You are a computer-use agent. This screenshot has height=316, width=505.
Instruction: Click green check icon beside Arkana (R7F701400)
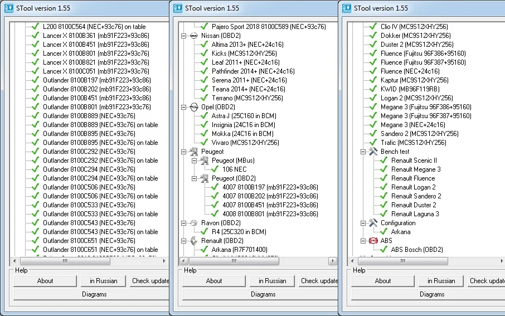[x=204, y=249]
